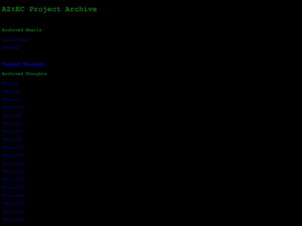The width and height of the screenshot is (302, 226).
Task: Open the Entry 1096 link
Action: tap(13, 163)
